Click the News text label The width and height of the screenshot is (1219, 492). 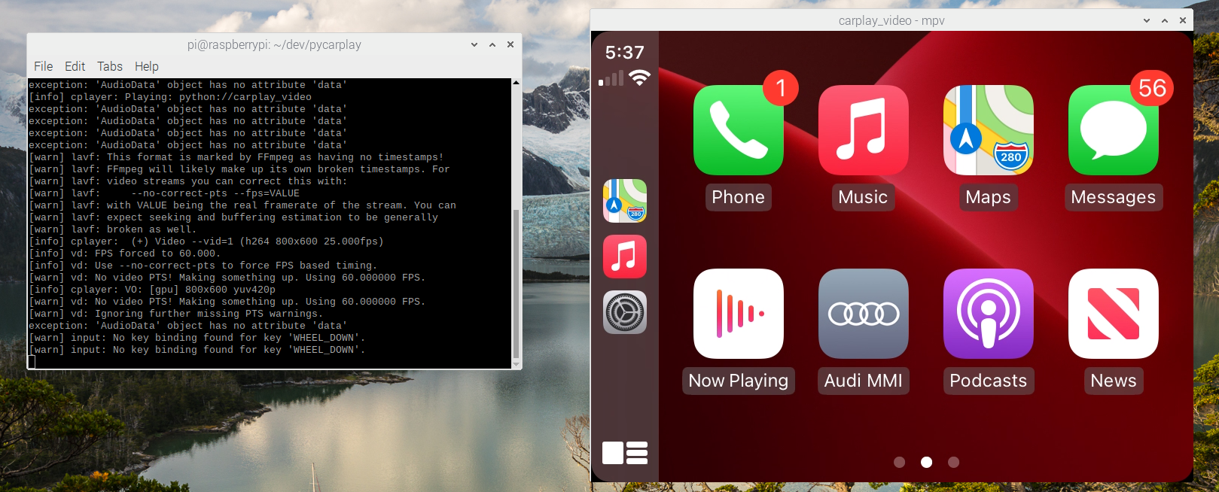coord(1113,381)
